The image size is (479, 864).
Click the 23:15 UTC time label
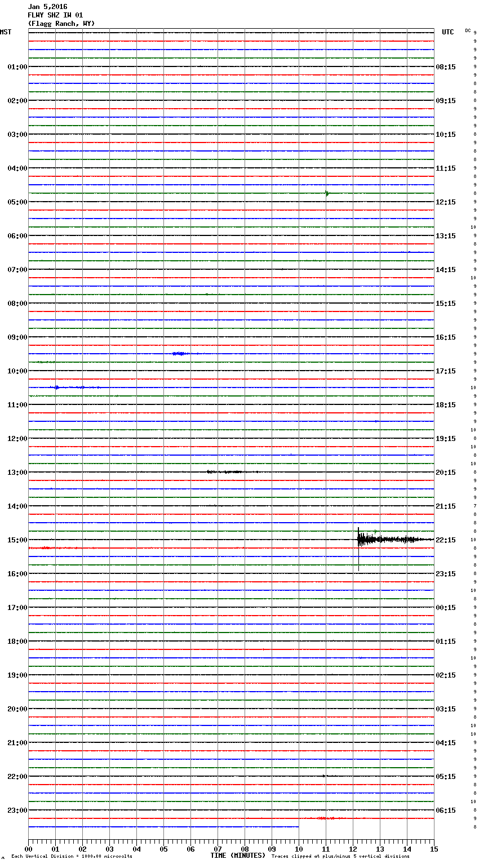coord(446,574)
